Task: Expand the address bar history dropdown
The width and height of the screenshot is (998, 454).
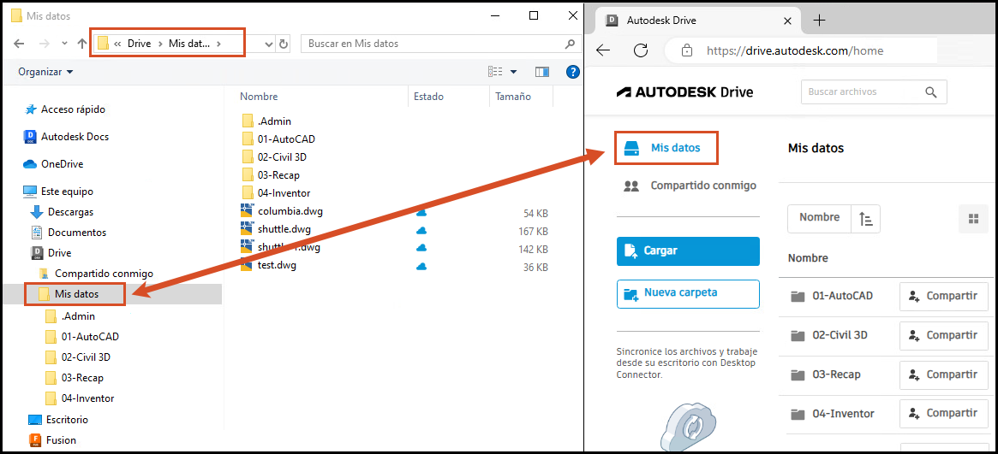Action: (269, 44)
